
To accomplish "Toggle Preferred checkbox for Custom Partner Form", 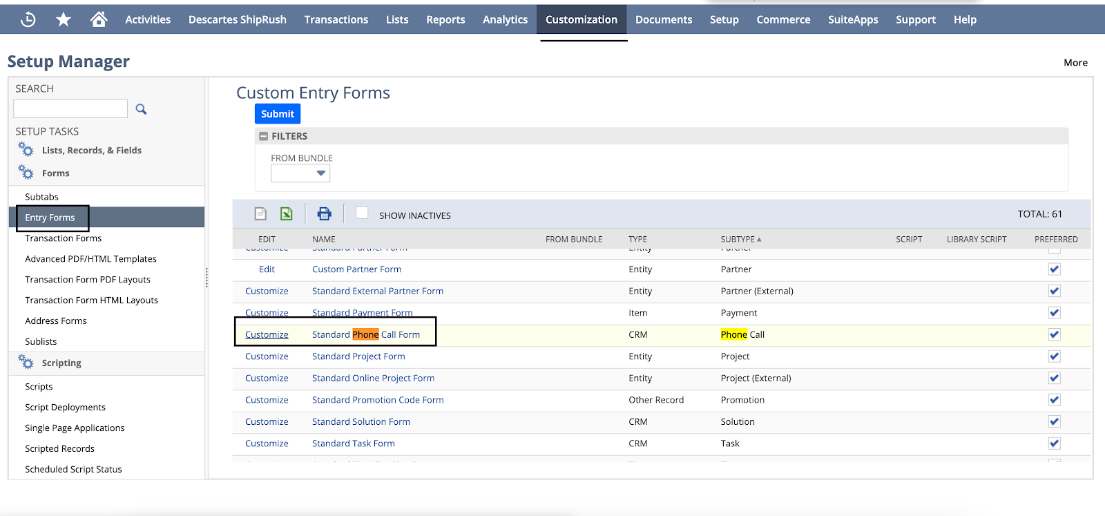I will (1054, 269).
